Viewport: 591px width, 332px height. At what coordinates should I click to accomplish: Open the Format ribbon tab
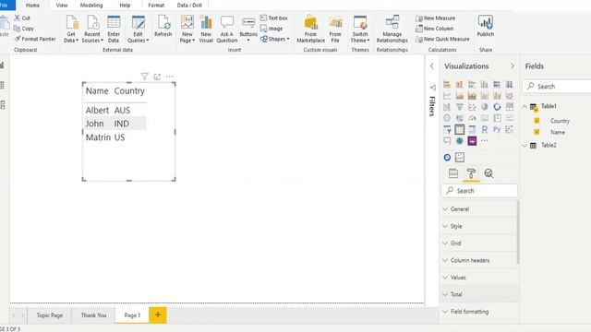click(156, 6)
